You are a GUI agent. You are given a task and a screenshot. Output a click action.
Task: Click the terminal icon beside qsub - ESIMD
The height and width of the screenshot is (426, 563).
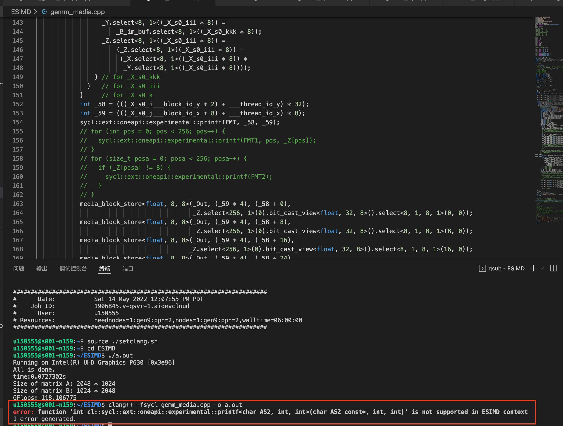click(x=483, y=268)
